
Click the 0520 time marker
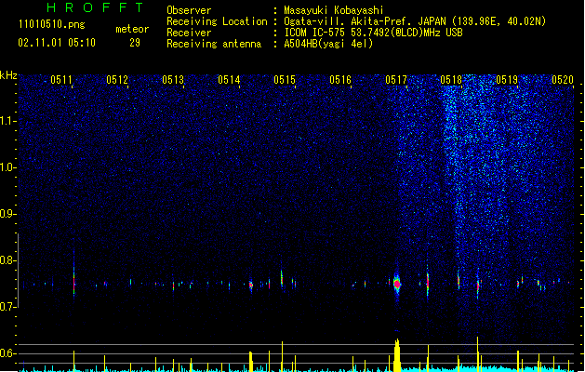point(563,80)
